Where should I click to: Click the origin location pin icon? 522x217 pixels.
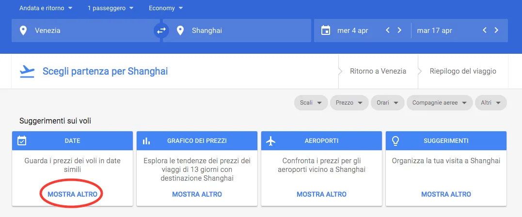click(23, 31)
